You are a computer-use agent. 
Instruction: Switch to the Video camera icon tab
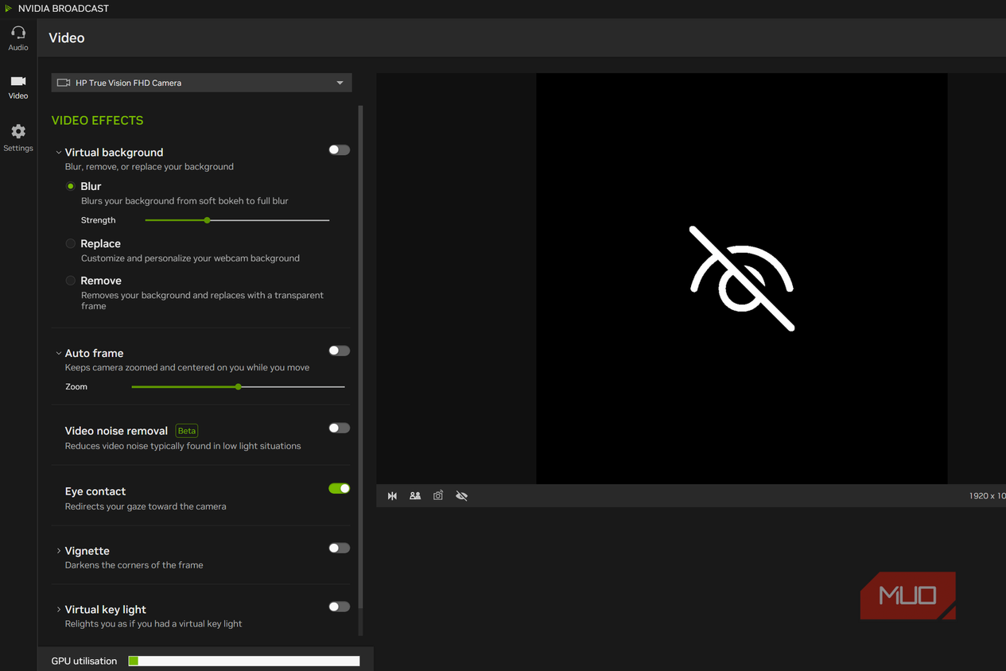18,81
